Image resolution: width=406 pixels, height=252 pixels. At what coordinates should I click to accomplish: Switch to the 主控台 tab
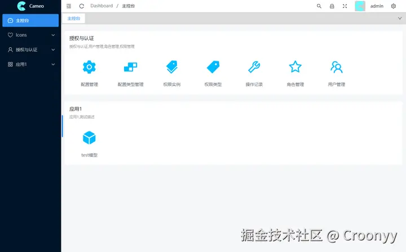tap(74, 19)
